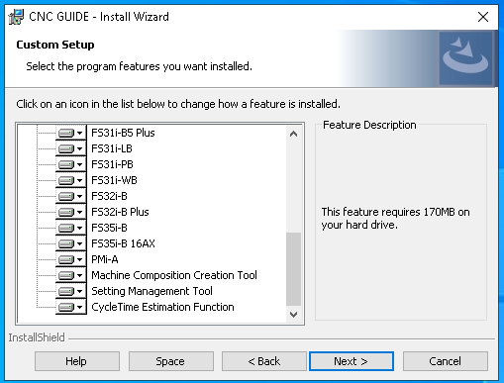Click the drive icon for FS32i-B

pyautogui.click(x=70, y=196)
